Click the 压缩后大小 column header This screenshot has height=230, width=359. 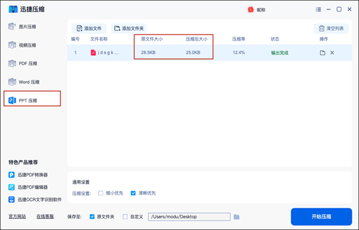click(196, 39)
